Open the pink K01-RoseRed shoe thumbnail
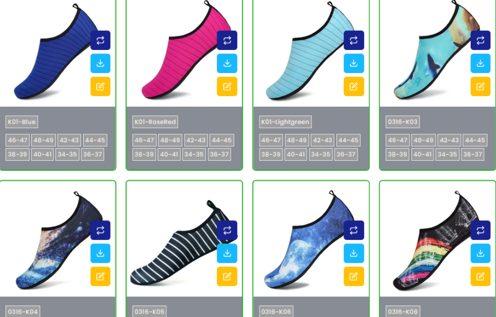 (x=185, y=53)
